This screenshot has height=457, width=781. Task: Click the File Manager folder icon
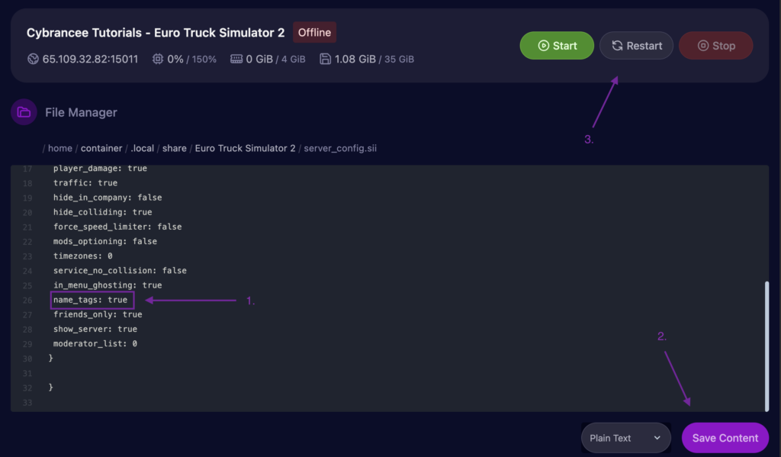24,111
